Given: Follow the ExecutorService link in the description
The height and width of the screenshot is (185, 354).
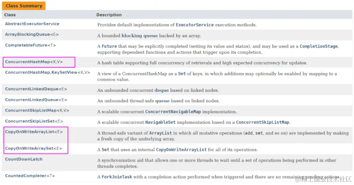Looking at the screenshot, I should [195, 25].
